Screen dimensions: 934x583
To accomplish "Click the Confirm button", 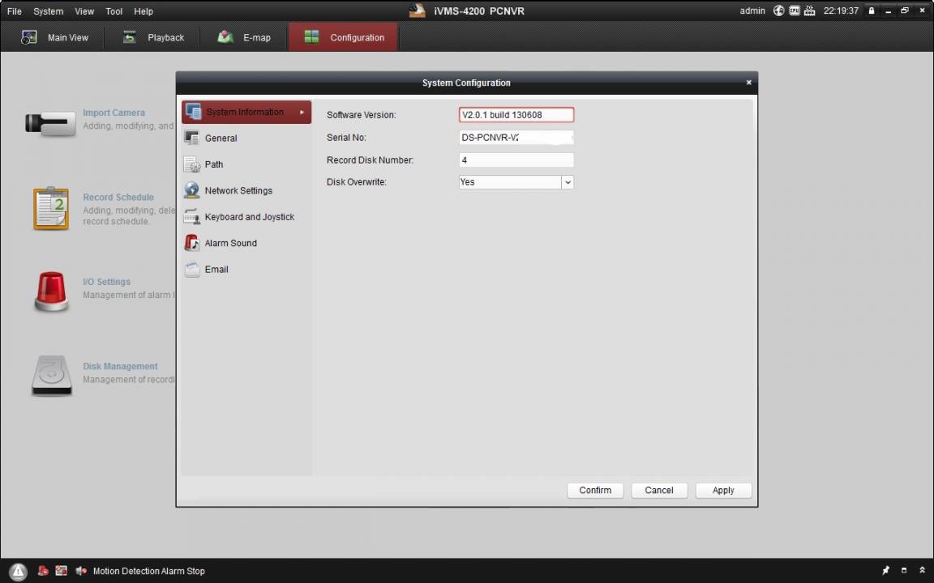I will [595, 490].
